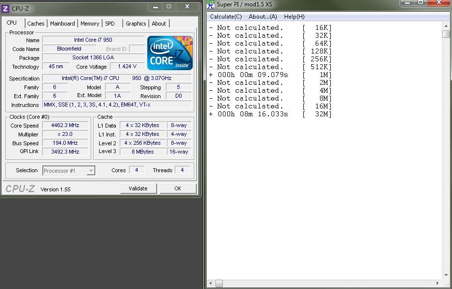Minimize the Super PI window
The height and width of the screenshot is (289, 452).
(x=407, y=3)
